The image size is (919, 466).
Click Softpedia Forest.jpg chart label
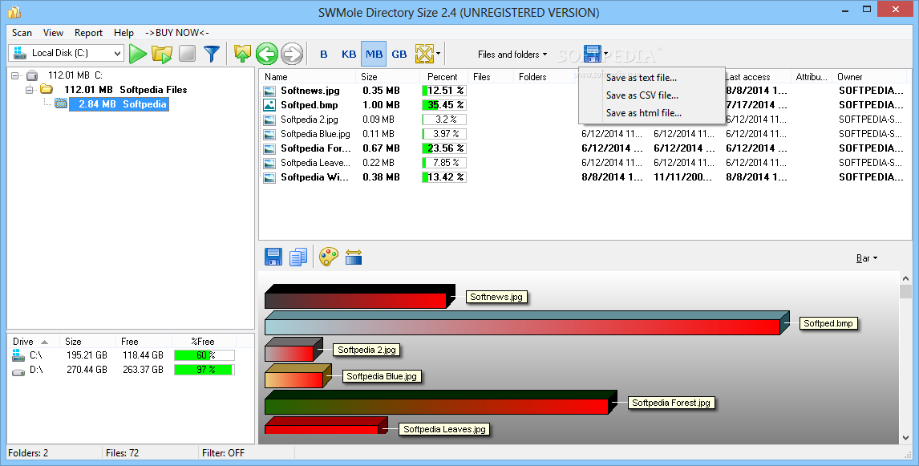point(670,403)
